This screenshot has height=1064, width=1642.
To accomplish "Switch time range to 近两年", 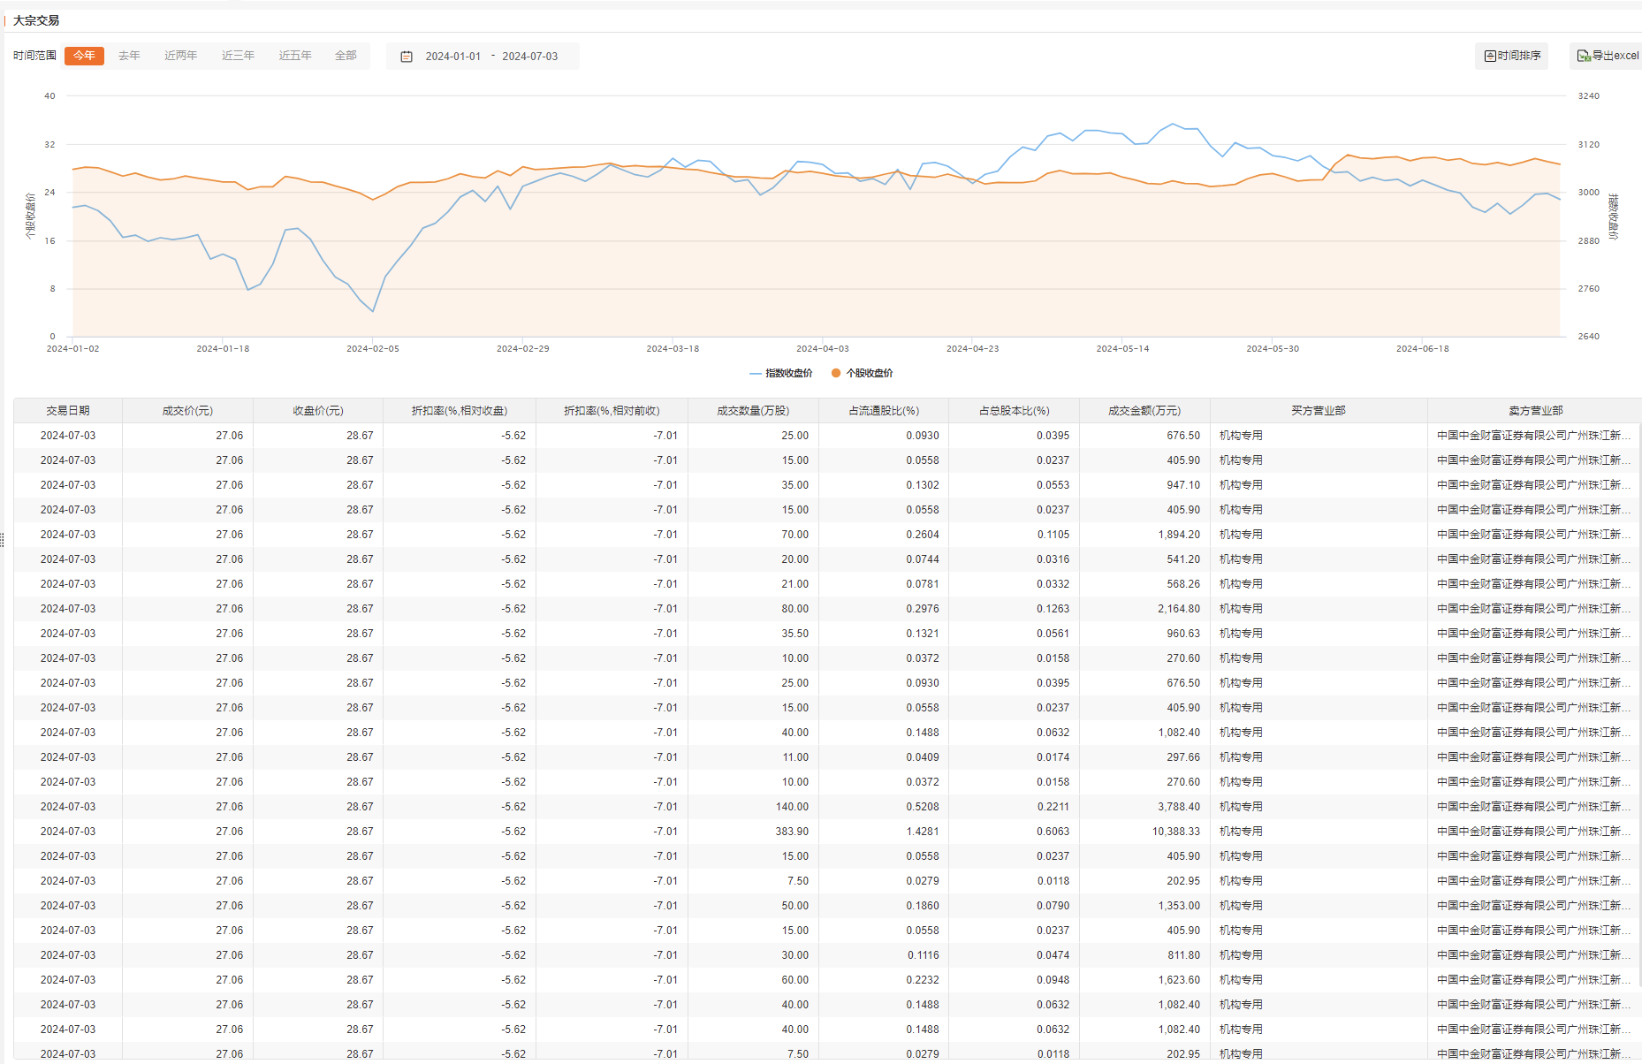I will [x=180, y=56].
